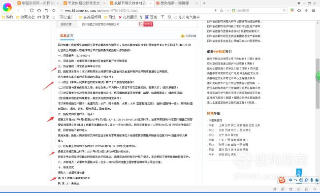Open the 陕西 region link

click(x=222, y=145)
